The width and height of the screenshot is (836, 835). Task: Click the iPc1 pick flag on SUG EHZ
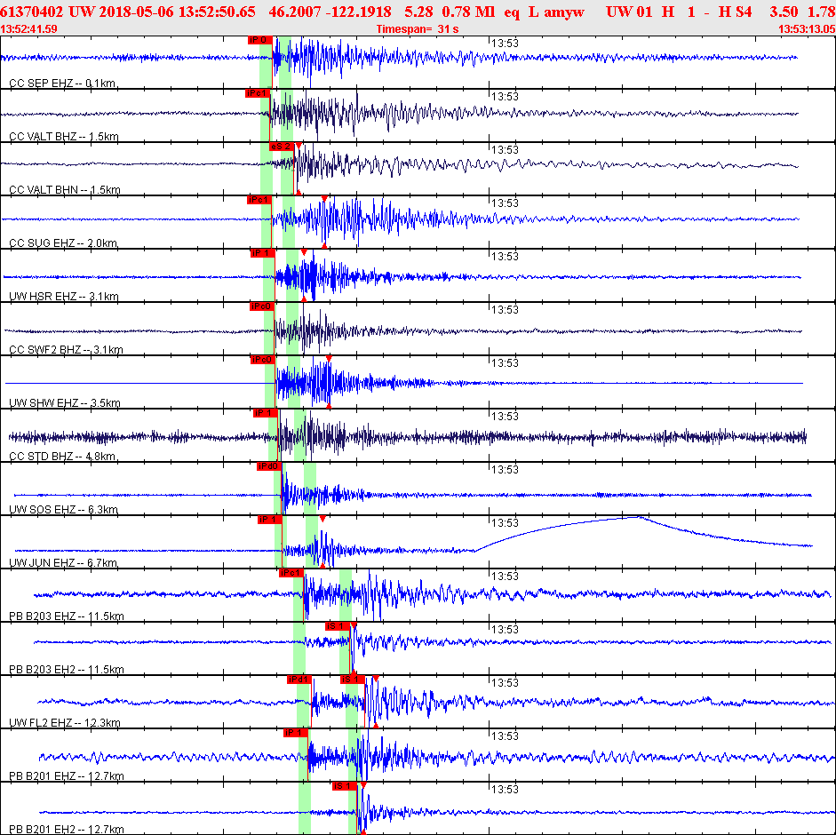(x=259, y=200)
